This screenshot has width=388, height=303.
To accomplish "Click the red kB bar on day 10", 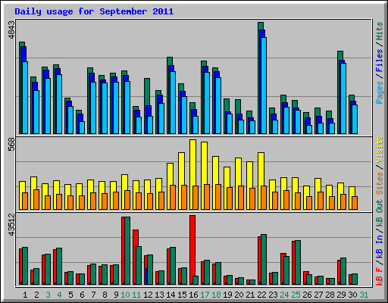I will (123, 251).
